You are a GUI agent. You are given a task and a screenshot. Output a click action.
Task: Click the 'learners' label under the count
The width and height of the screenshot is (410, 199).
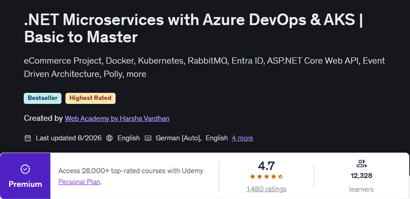click(361, 189)
